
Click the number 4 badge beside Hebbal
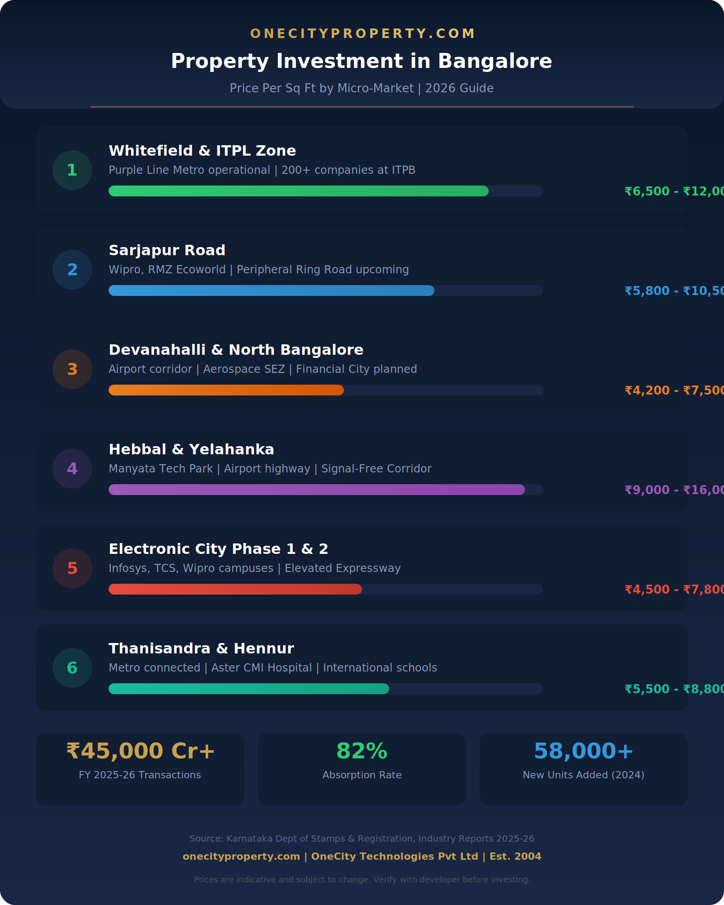tap(72, 469)
